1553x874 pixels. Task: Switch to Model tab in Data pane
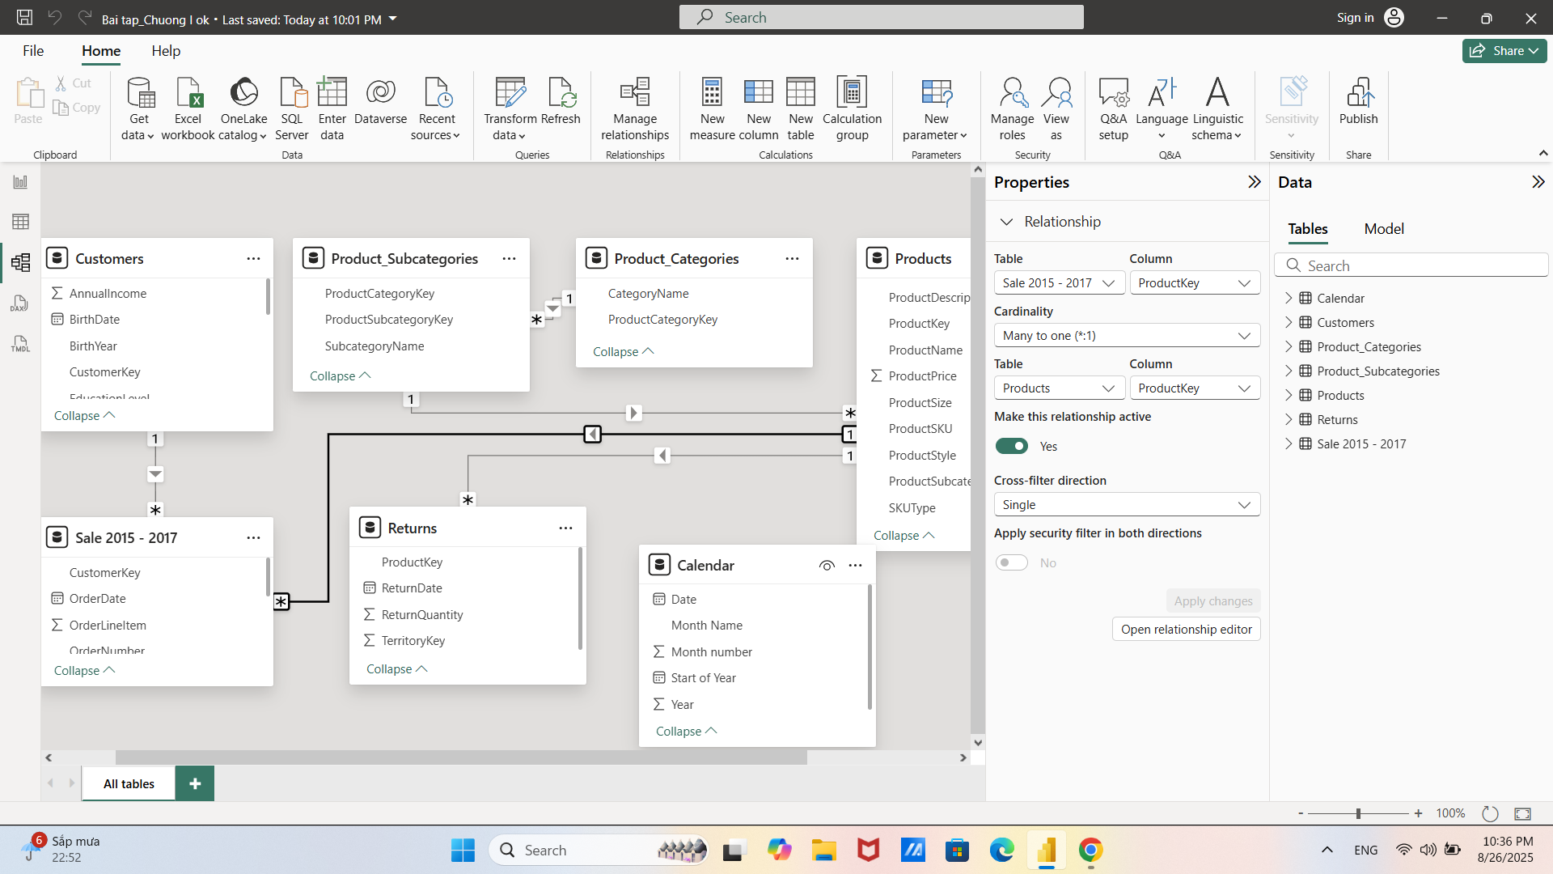coord(1384,229)
